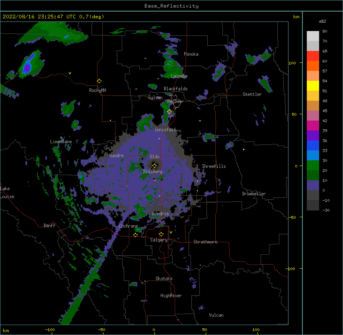Select the 57 to 60 dBZ orange swatch

pyautogui.click(x=313, y=66)
